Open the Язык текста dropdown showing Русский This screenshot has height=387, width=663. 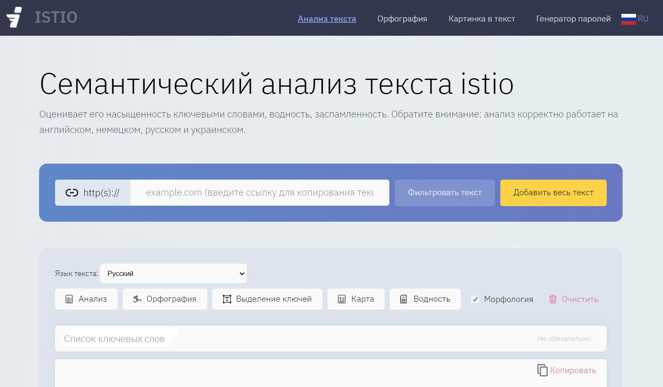click(x=173, y=273)
